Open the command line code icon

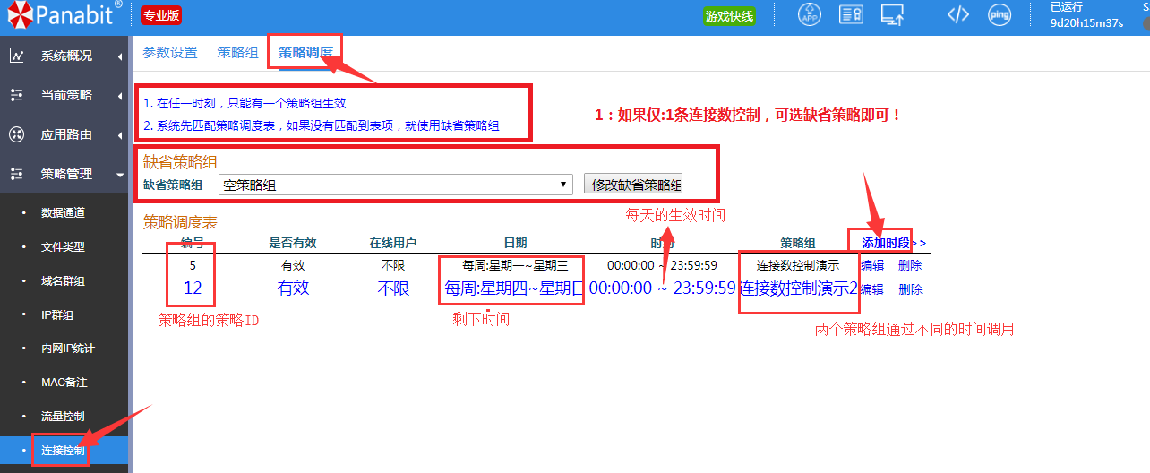(x=958, y=15)
